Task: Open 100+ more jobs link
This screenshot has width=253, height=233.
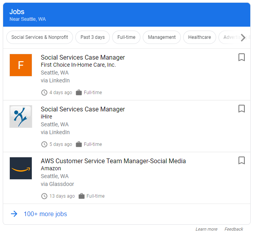Action: tap(45, 214)
